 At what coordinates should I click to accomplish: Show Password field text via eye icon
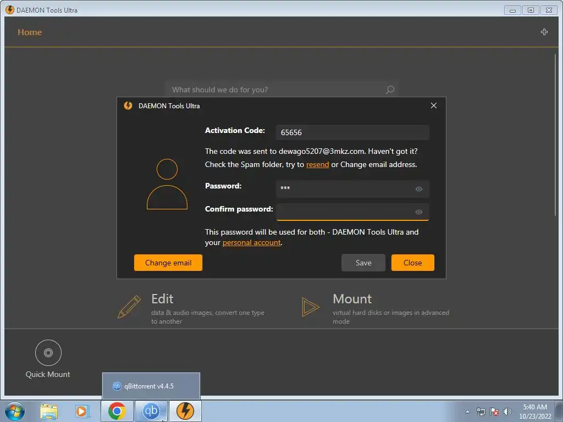[x=418, y=189]
